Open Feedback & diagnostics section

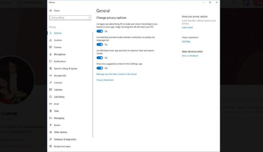(x=65, y=139)
